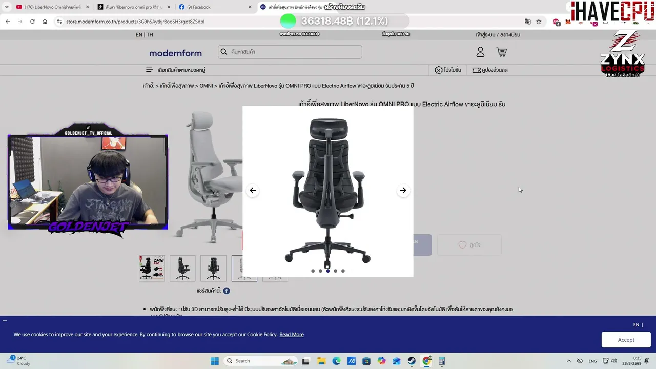Open the Outlook icon on the taskbar

click(396, 361)
